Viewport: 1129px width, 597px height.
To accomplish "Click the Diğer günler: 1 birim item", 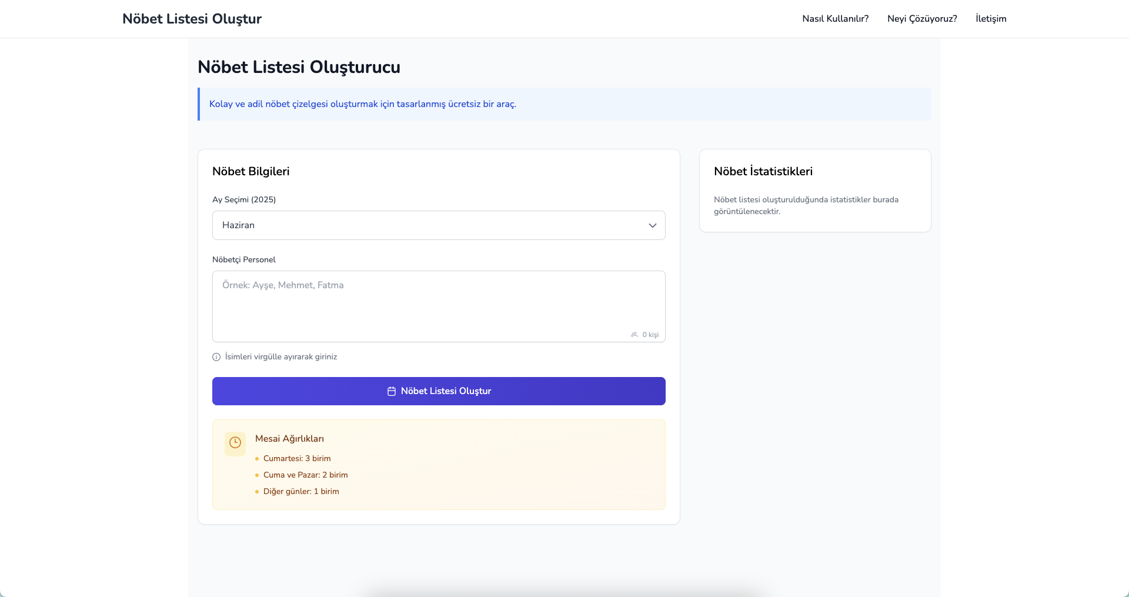I will (301, 491).
